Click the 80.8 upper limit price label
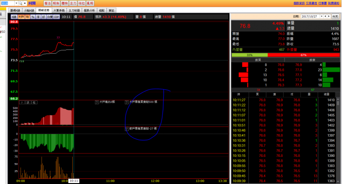The width and height of the screenshot is (342, 184). coord(14,22)
